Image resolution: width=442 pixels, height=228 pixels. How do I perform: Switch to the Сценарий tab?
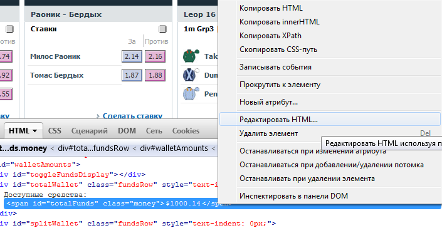90,131
